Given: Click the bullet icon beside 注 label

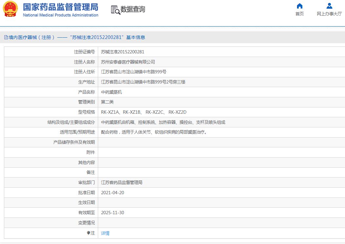Looking at the screenshot, I should point(88,233).
